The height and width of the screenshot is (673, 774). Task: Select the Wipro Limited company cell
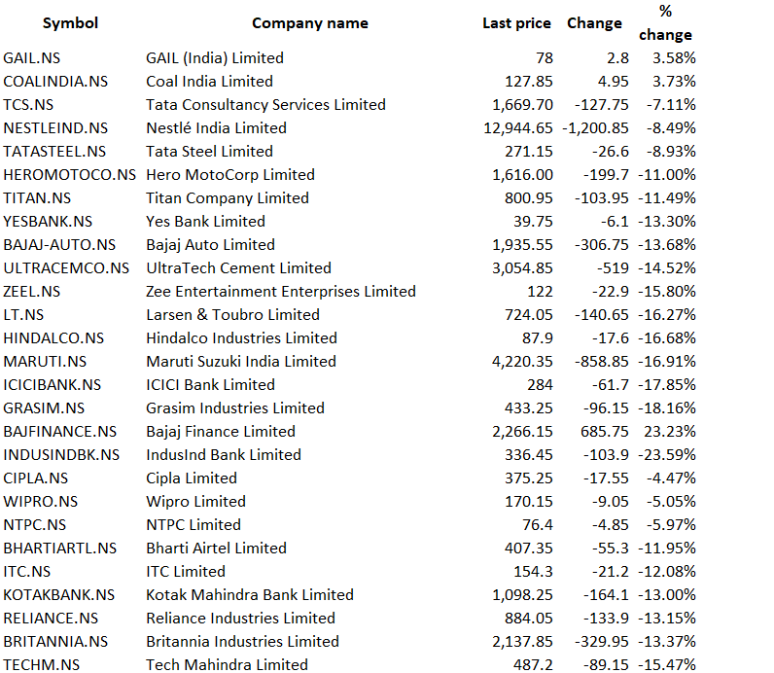click(x=195, y=502)
